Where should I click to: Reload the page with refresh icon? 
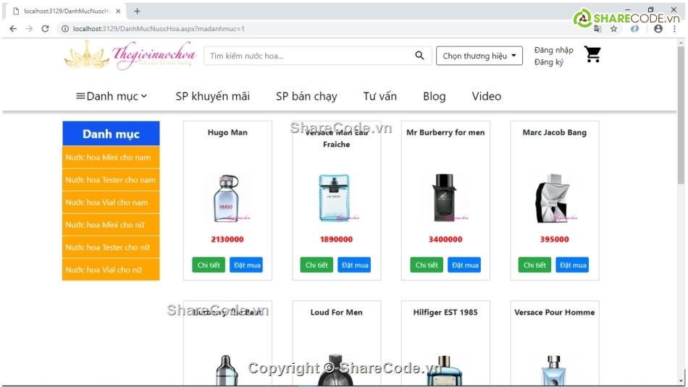click(x=45, y=28)
